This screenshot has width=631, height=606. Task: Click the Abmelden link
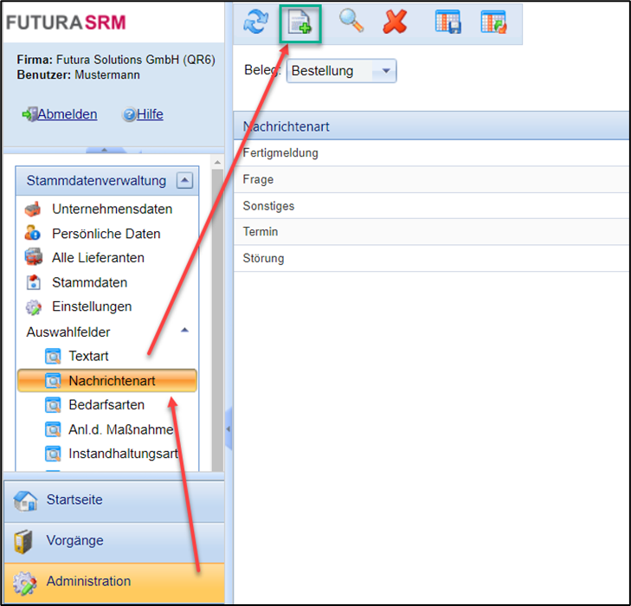(67, 114)
